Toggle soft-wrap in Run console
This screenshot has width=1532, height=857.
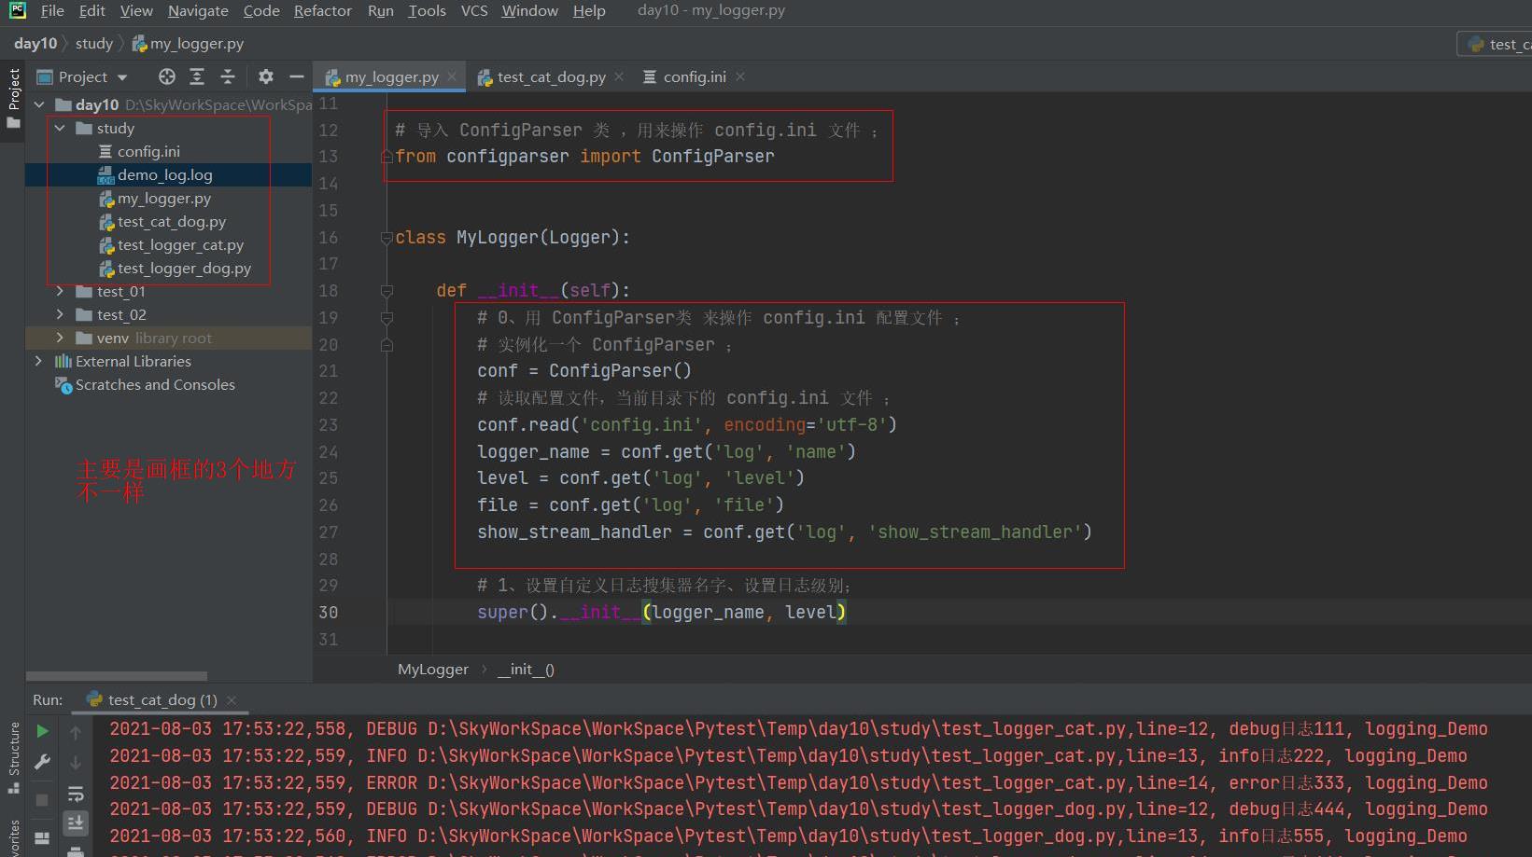point(76,794)
